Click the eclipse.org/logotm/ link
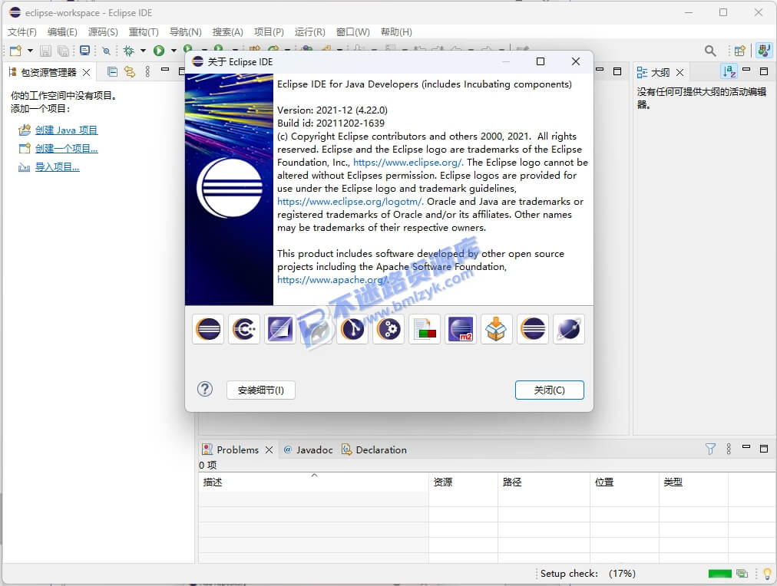Image resolution: width=777 pixels, height=586 pixels. pos(350,202)
